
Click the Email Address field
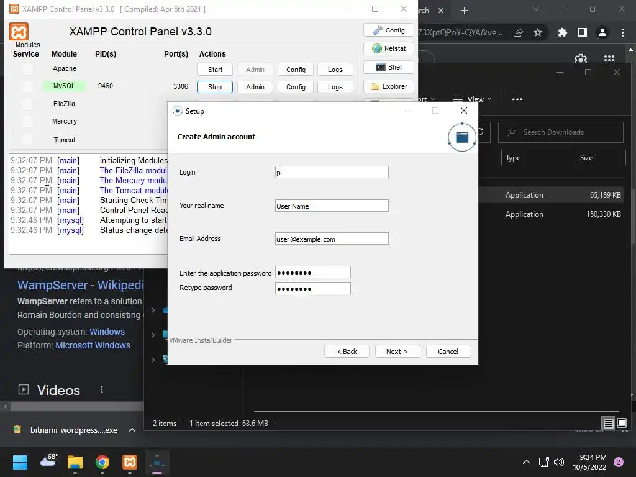click(332, 239)
